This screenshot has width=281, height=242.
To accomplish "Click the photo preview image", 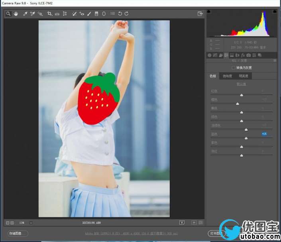I will point(104,119).
